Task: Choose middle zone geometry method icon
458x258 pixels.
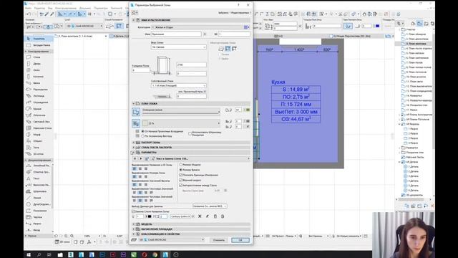Action: coord(228,49)
